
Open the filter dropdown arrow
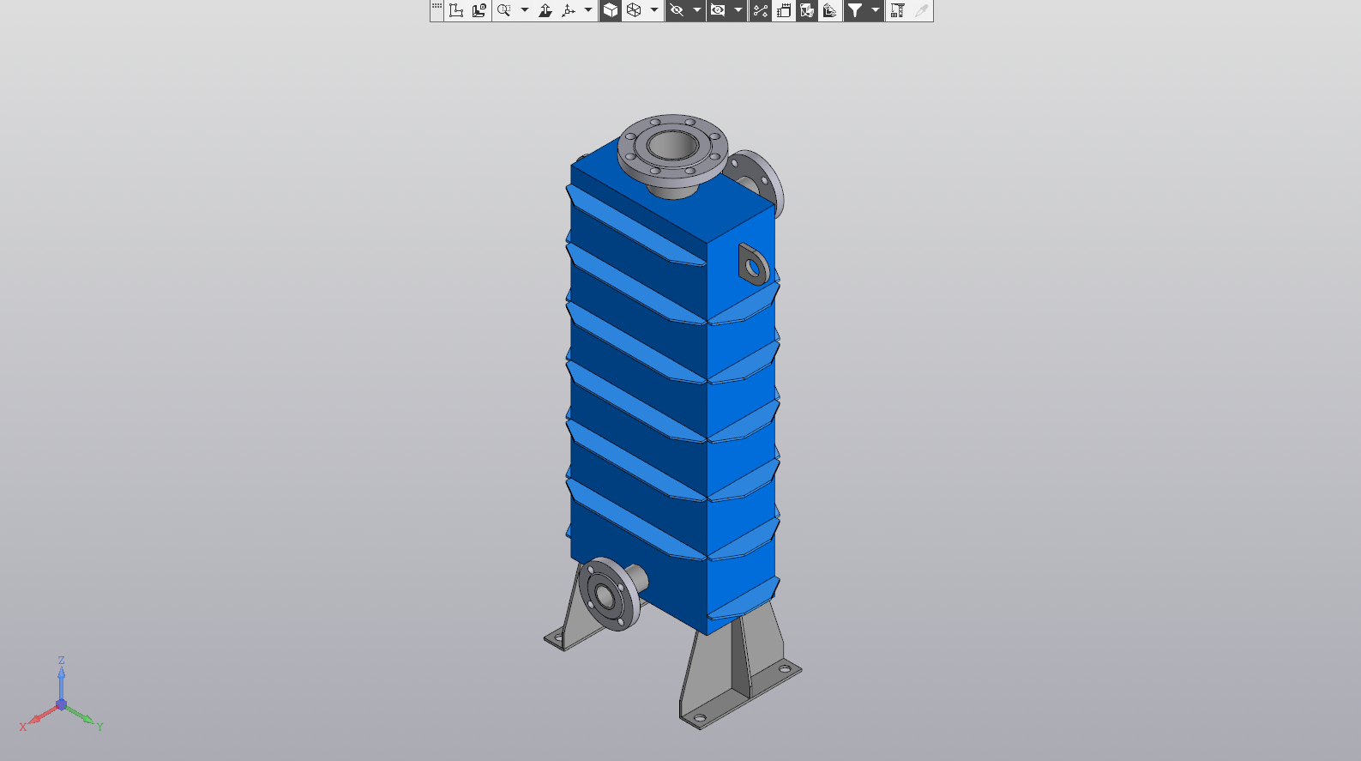876,10
